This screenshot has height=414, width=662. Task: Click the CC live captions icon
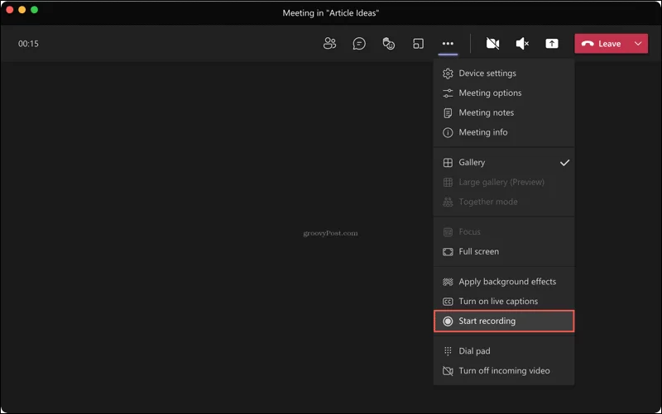click(x=448, y=302)
